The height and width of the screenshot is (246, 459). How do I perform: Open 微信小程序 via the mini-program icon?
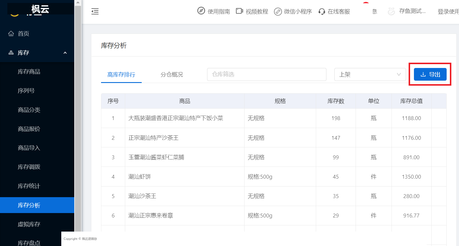(278, 11)
